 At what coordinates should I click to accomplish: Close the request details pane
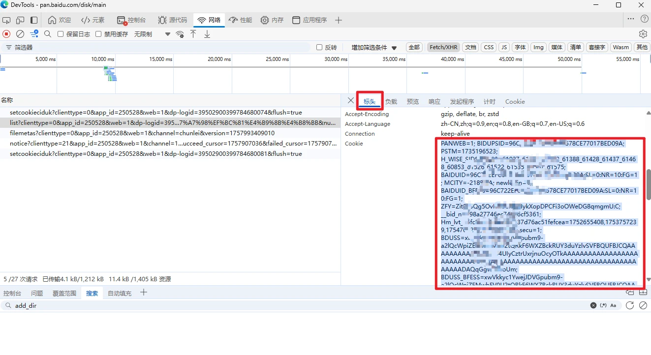350,100
